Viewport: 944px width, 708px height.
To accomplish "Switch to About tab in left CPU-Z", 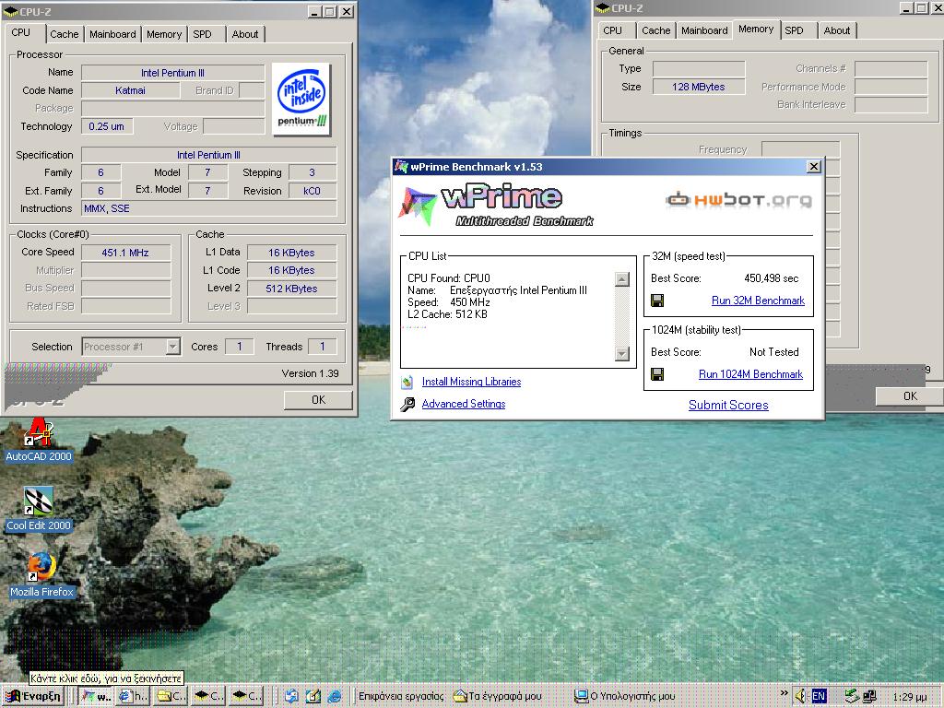I will (245, 34).
